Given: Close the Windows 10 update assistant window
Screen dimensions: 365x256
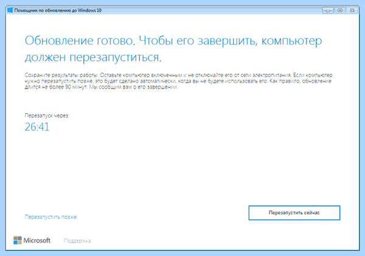Looking at the screenshot, I should [352, 10].
